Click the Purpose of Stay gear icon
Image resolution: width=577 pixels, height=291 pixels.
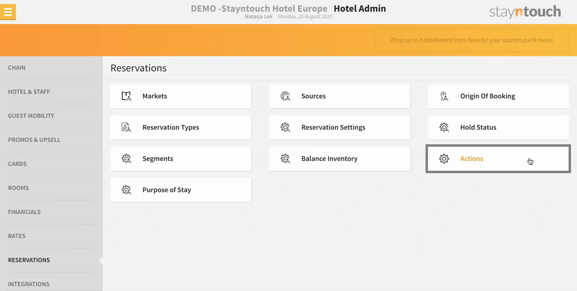[126, 190]
